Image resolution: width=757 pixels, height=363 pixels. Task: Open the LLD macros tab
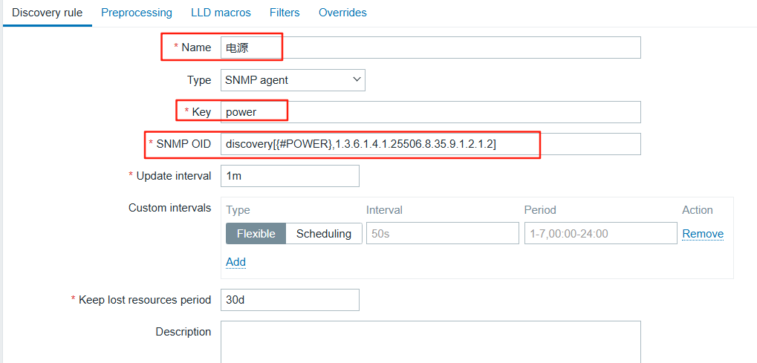coord(221,13)
